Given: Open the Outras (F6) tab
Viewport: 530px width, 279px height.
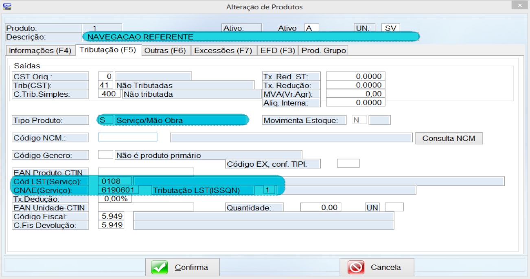Looking at the screenshot, I should (165, 50).
